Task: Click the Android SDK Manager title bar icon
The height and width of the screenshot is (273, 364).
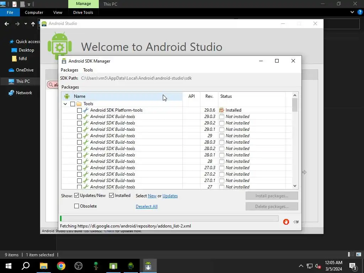Action: point(64,61)
